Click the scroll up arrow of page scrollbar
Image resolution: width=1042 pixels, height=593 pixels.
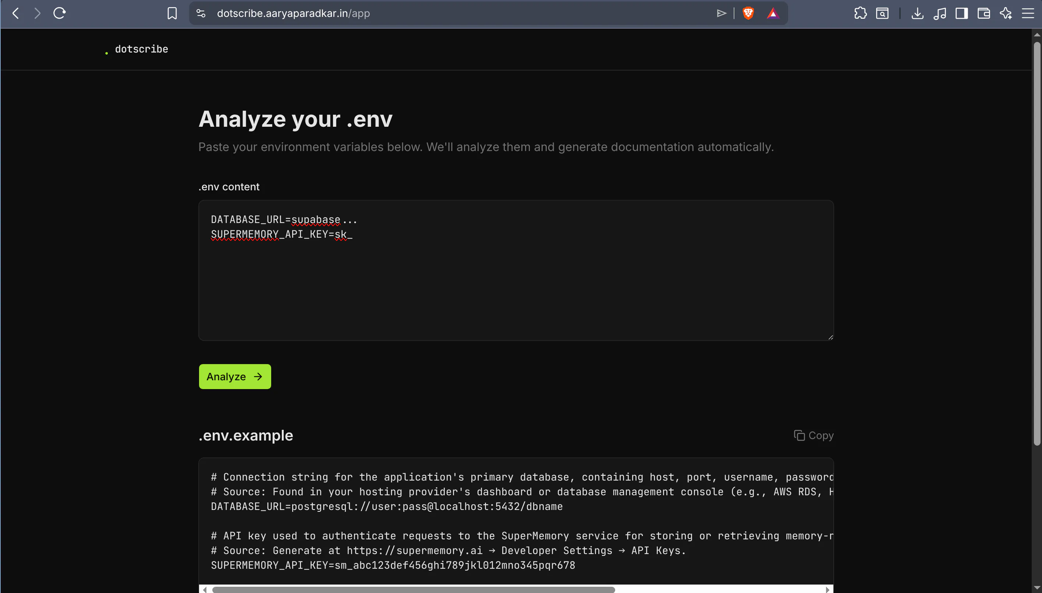(1037, 35)
